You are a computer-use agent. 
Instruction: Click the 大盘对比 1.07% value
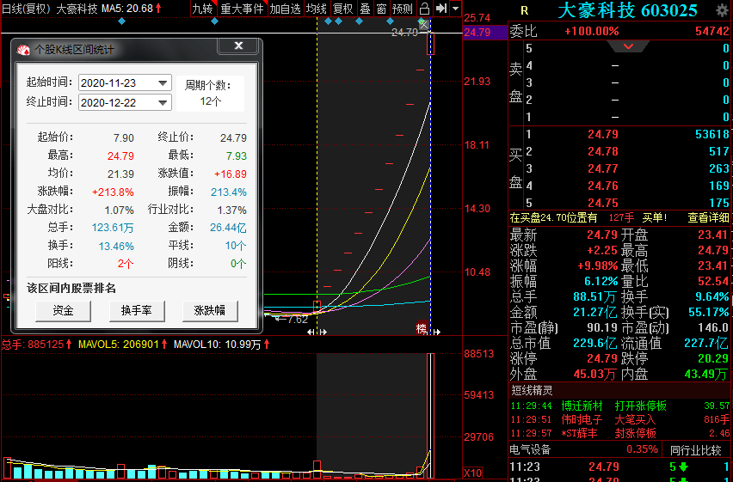click(x=120, y=210)
